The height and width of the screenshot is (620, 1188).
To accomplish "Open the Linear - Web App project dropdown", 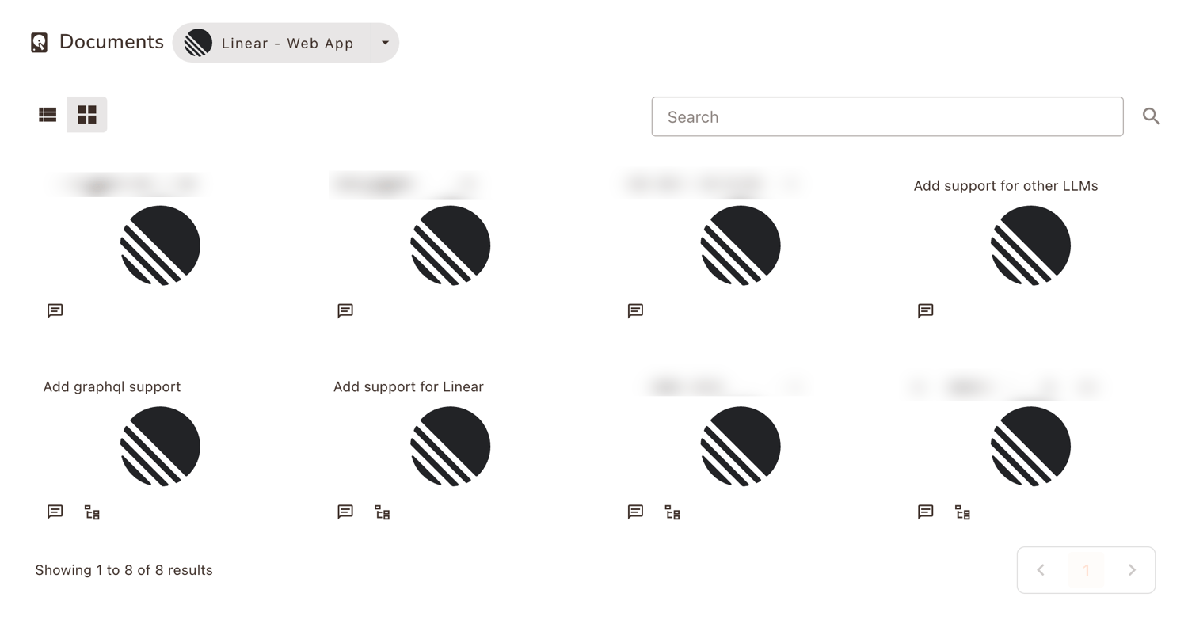I will point(286,42).
